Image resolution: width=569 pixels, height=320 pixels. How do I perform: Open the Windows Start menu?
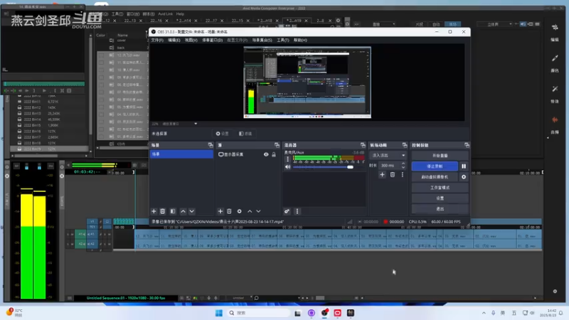pyautogui.click(x=219, y=313)
